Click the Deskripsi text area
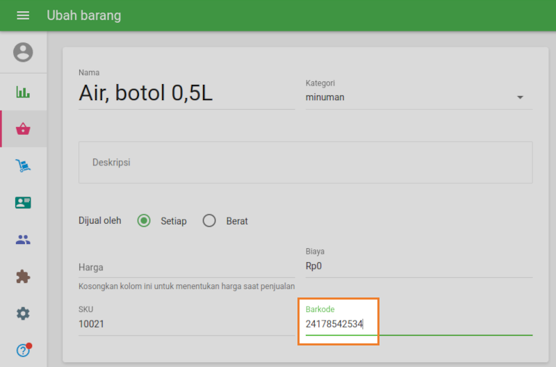Image resolution: width=556 pixels, height=367 pixels. click(305, 162)
